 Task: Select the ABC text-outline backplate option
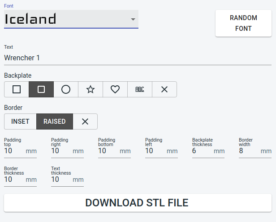point(140,89)
